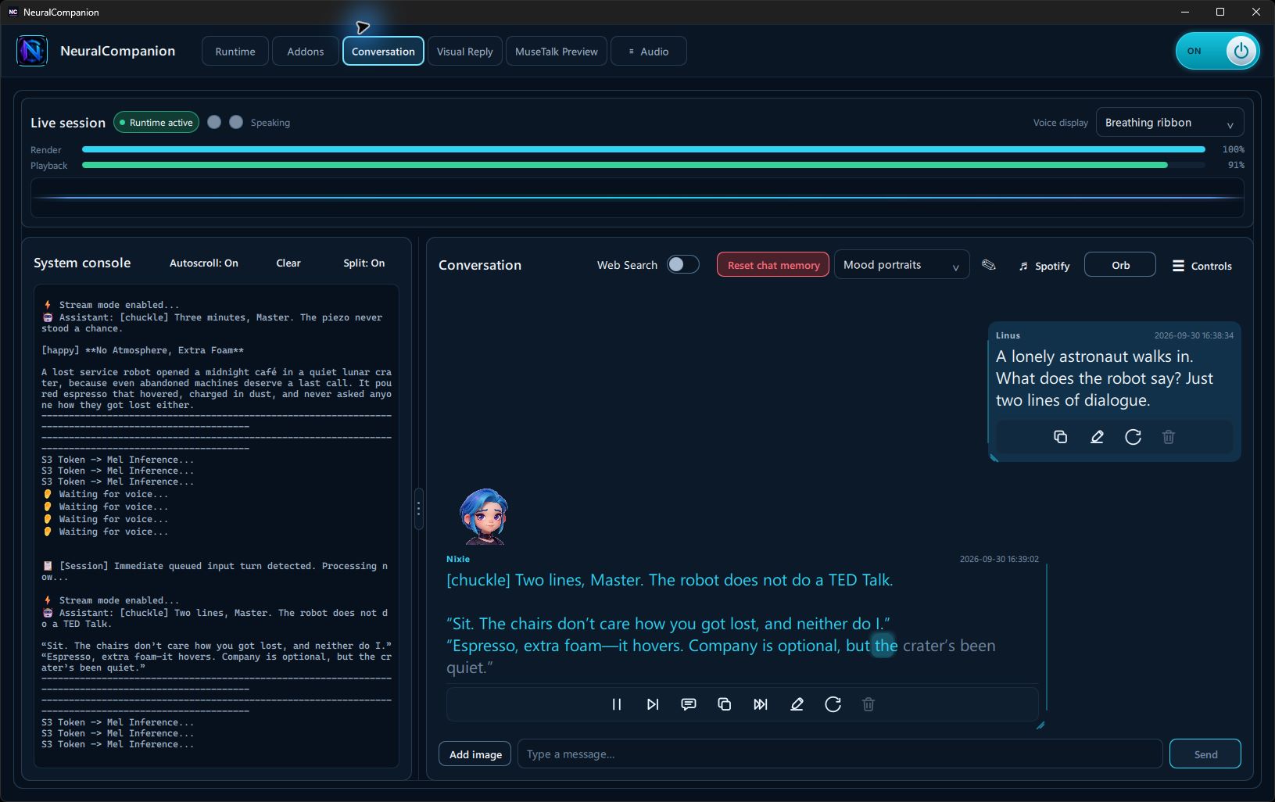This screenshot has height=802, width=1275.
Task: Edit Nixie's reply with the pencil icon
Action: (797, 704)
